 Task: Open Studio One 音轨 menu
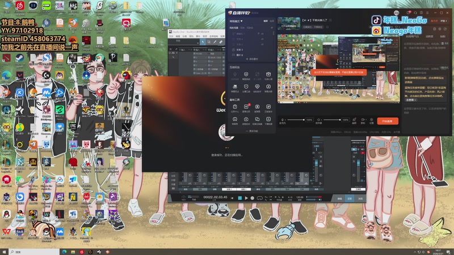pyautogui.click(x=191, y=36)
